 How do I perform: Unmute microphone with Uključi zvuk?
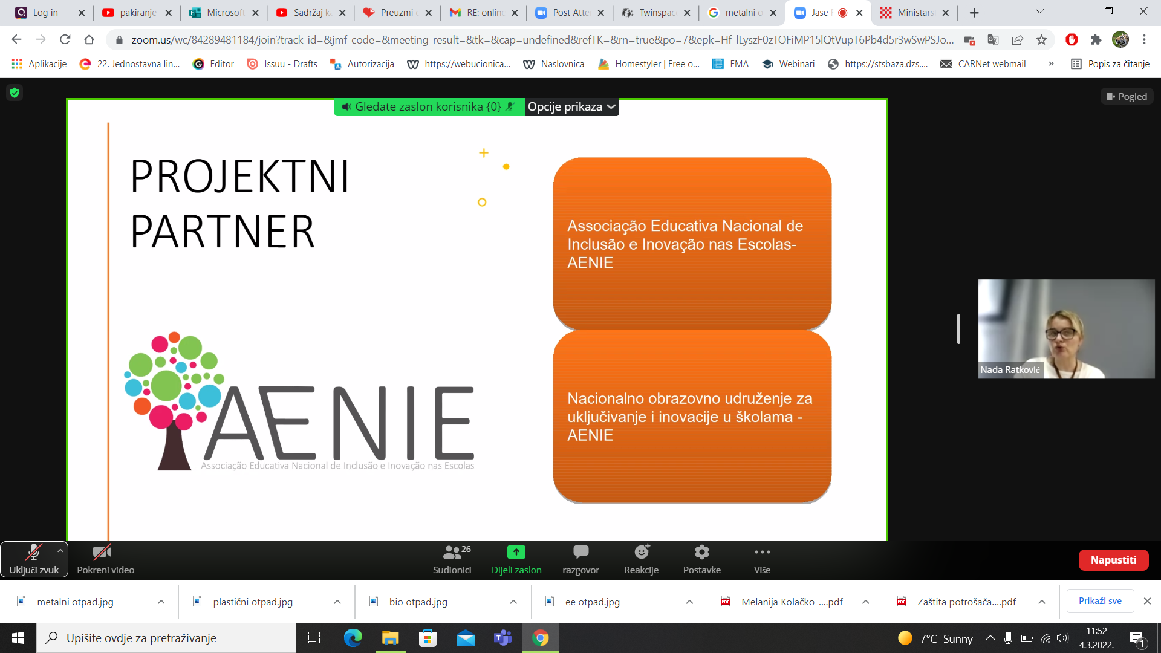(x=34, y=560)
